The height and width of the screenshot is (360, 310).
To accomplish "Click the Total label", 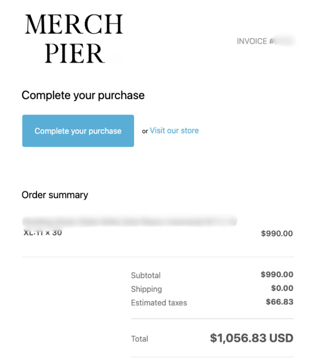I will tap(139, 339).
